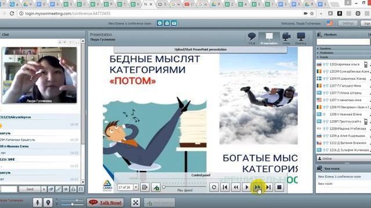Click the Members panel icon

(x=319, y=35)
